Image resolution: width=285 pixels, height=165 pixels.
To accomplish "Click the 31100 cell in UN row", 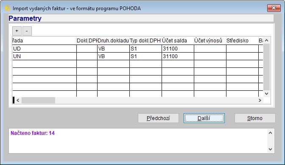I will [x=178, y=56].
